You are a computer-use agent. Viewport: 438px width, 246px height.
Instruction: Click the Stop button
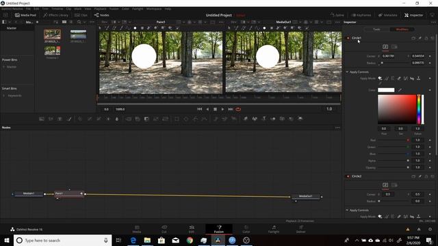pos(215,109)
